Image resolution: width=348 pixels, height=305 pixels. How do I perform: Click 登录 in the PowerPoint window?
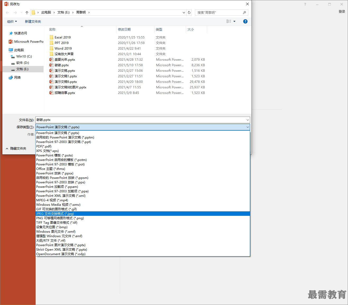coord(342,12)
